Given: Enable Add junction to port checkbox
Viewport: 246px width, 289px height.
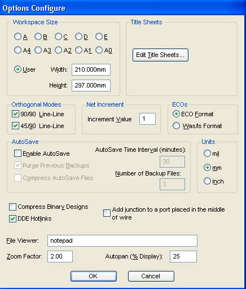Looking at the screenshot, I should [107, 213].
